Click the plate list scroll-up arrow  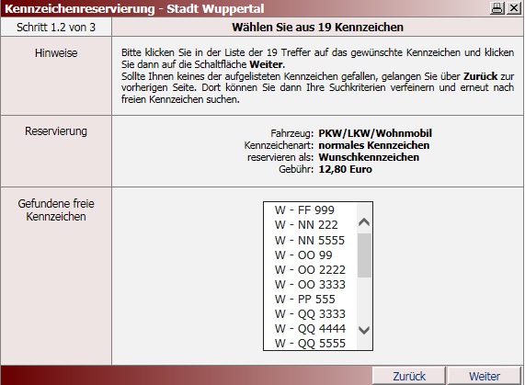point(364,222)
